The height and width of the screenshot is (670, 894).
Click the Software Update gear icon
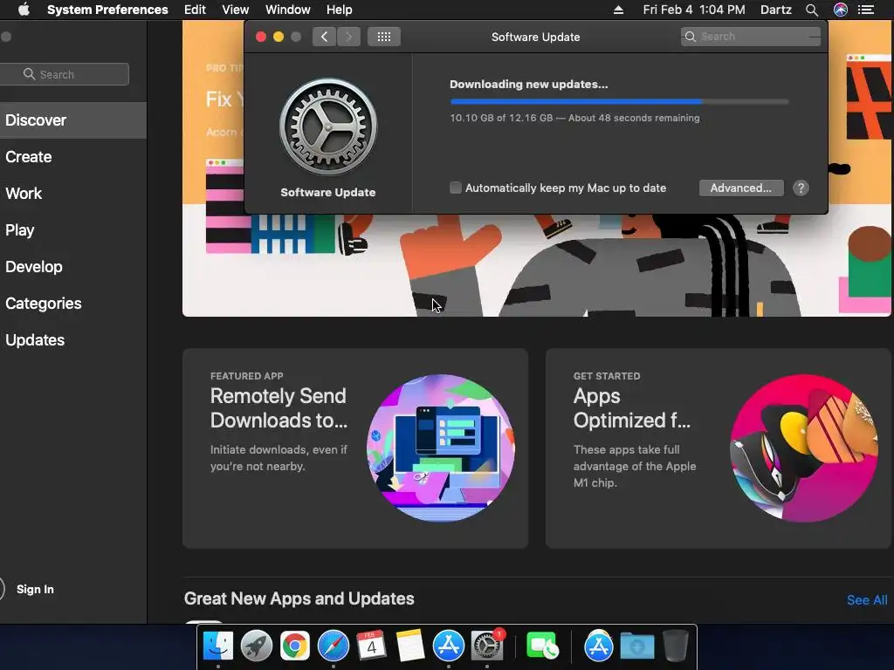coord(328,127)
